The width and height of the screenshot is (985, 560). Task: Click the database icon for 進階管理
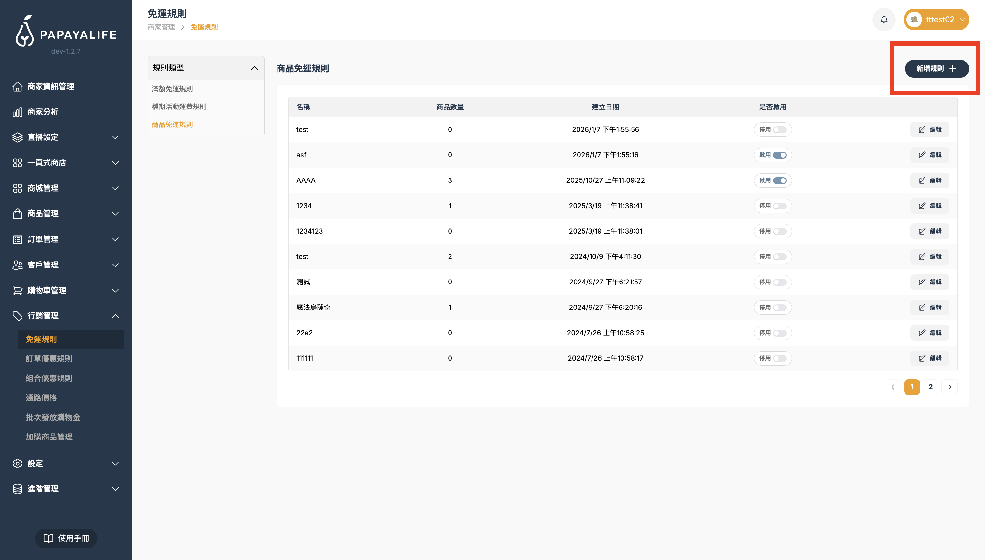pyautogui.click(x=17, y=489)
